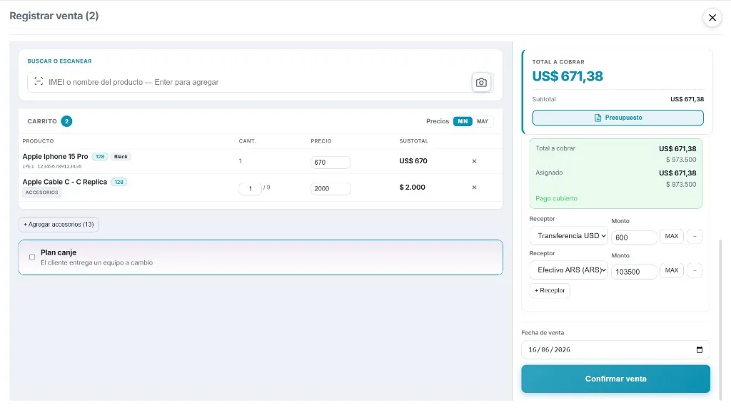
Task: Open calendar picker for Fecha de venta
Action: [x=700, y=350]
